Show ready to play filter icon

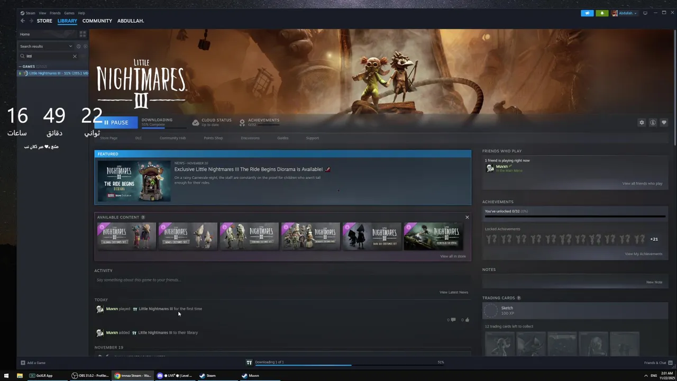(x=85, y=46)
